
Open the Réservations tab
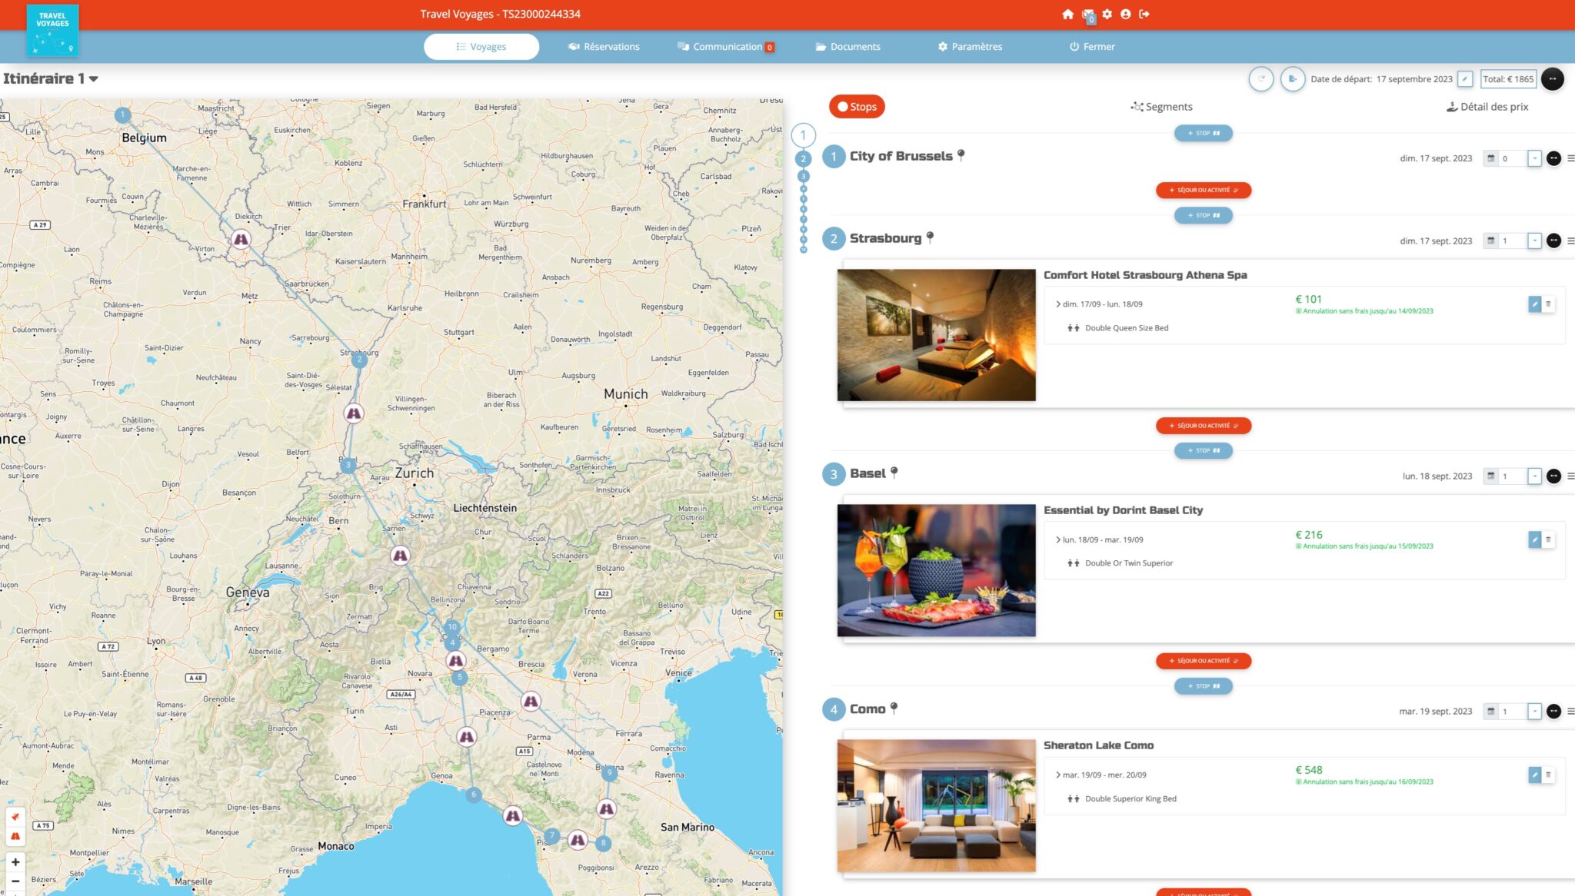tap(604, 46)
